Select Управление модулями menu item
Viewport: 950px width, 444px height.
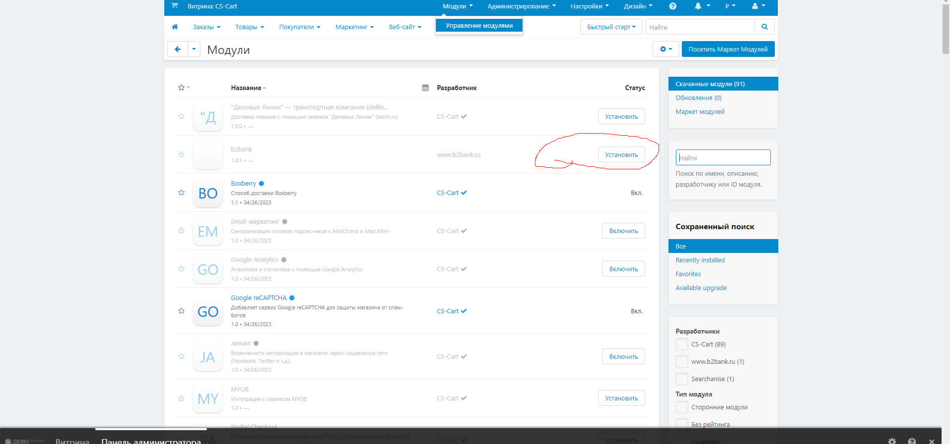pyautogui.click(x=478, y=25)
